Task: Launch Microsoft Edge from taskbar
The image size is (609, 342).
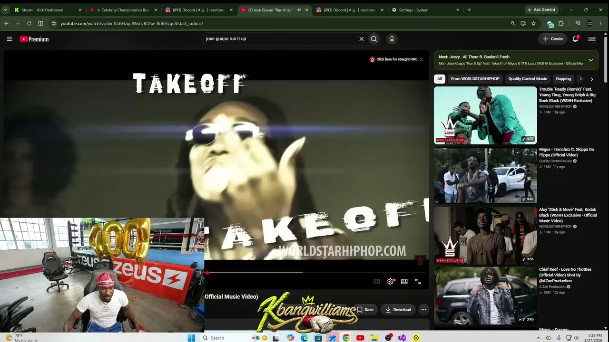Action: tap(304, 338)
